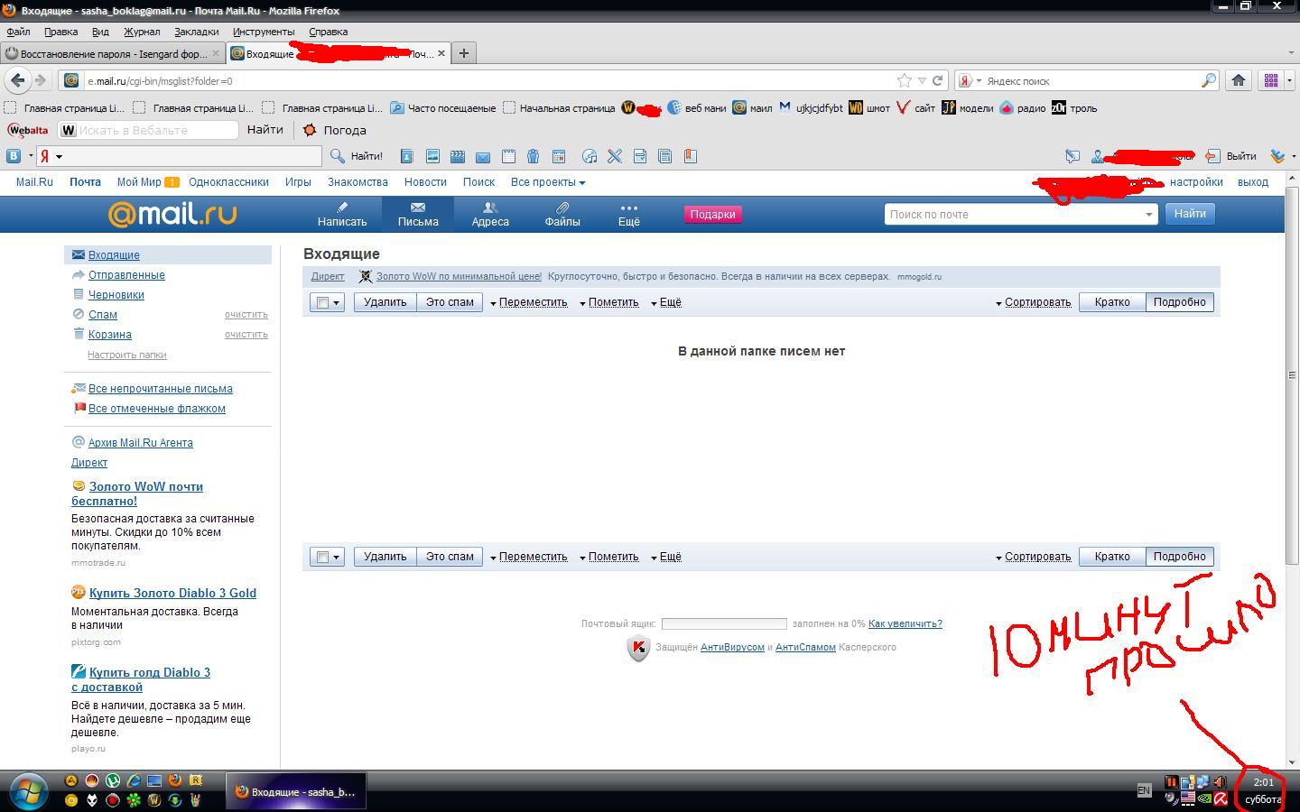This screenshot has height=812, width=1300.
Task: Click Настроить папки link
Action: tap(127, 355)
